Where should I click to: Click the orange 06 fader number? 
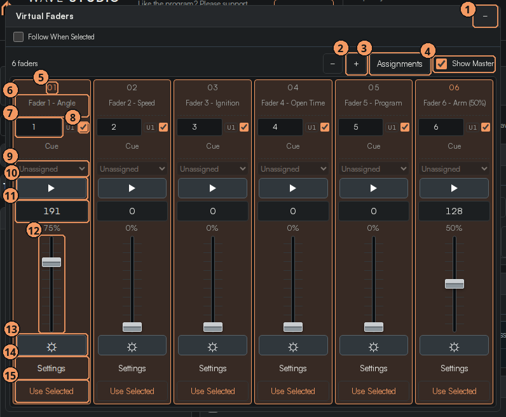(x=454, y=88)
